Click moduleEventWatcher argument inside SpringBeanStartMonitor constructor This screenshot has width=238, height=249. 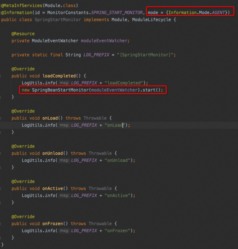114,90
